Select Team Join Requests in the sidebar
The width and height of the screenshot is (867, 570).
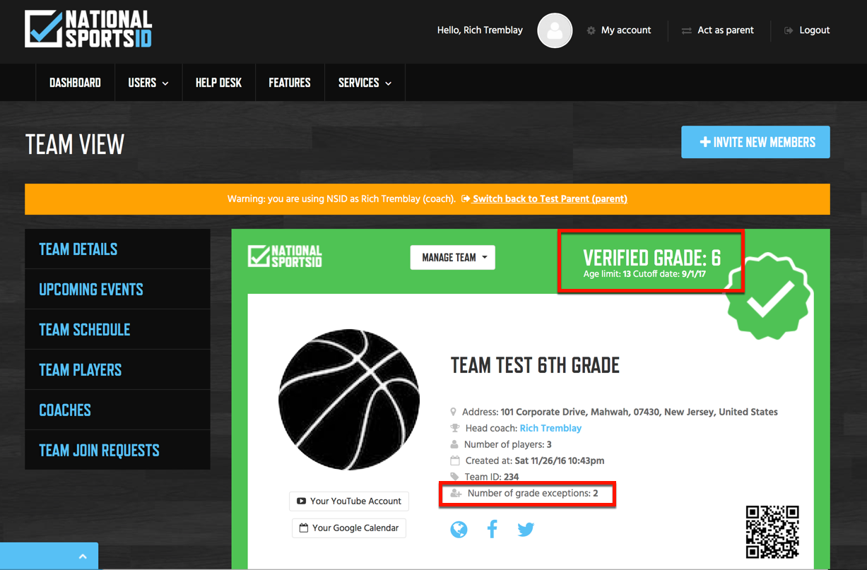click(117, 450)
